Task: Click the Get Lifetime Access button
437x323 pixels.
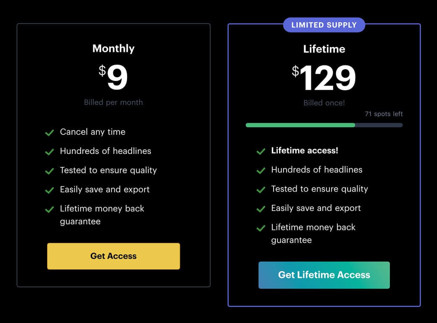Action: pos(324,275)
